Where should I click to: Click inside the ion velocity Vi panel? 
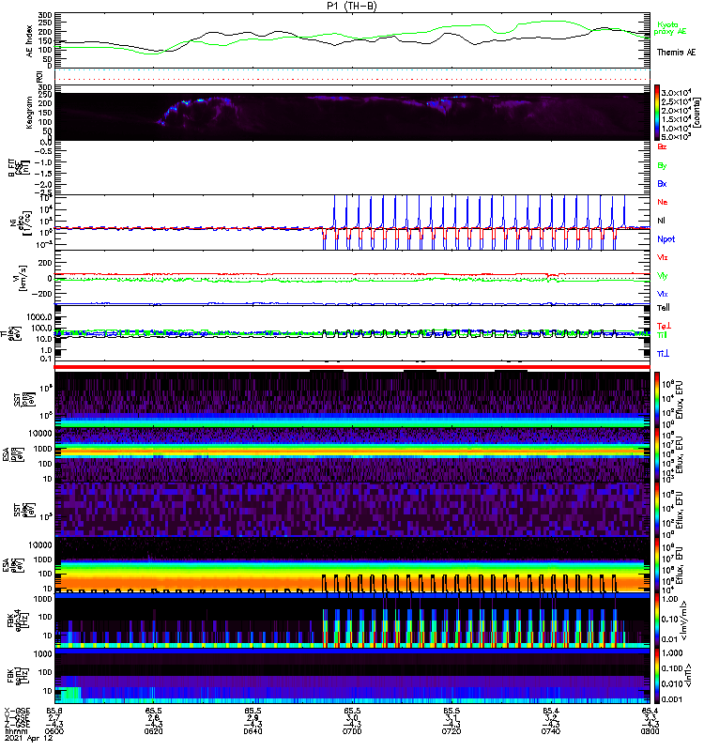352,278
